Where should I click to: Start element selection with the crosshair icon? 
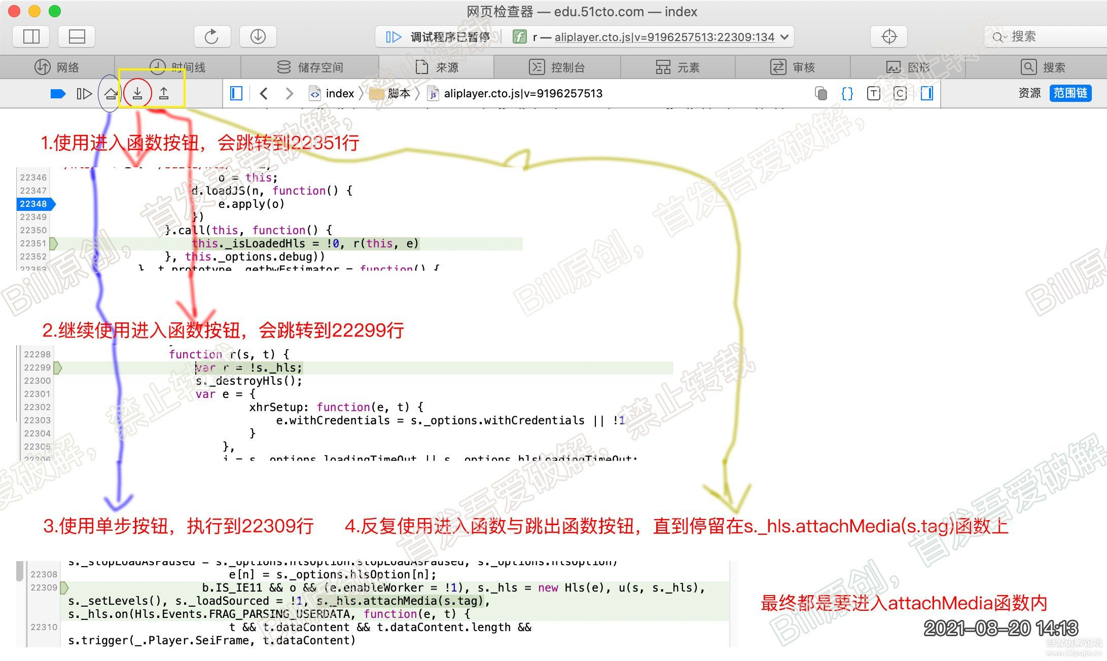click(x=889, y=36)
